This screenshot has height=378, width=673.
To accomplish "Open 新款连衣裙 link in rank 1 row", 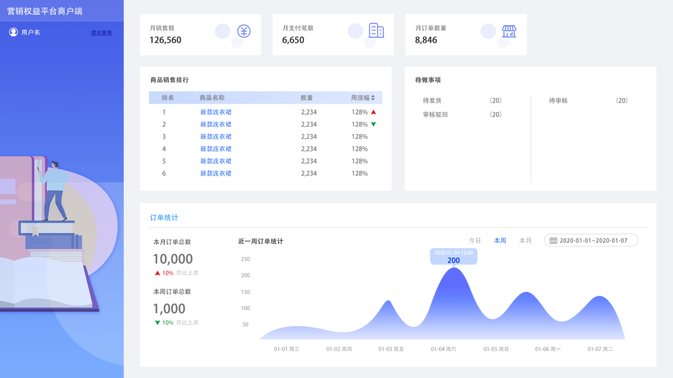I will (x=215, y=112).
